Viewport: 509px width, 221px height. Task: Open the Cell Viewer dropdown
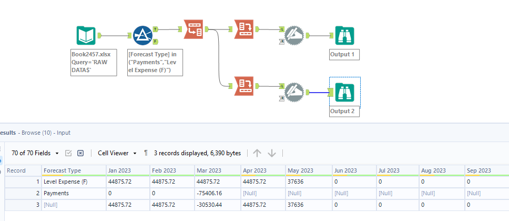pyautogui.click(x=117, y=153)
